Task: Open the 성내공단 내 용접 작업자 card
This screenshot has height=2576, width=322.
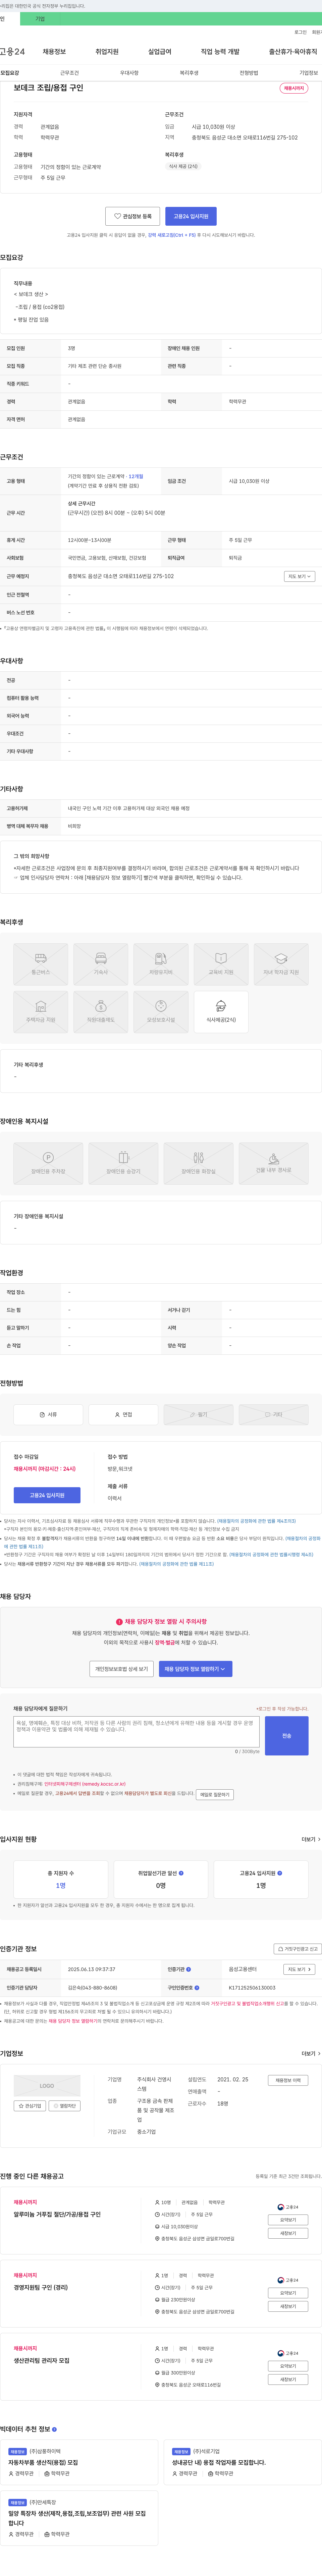Action: tap(243, 2462)
